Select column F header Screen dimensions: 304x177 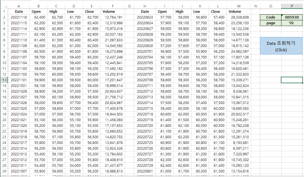113,6
